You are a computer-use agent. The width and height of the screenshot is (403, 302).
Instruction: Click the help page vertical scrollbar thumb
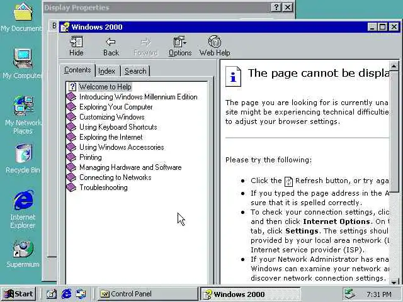(394, 131)
